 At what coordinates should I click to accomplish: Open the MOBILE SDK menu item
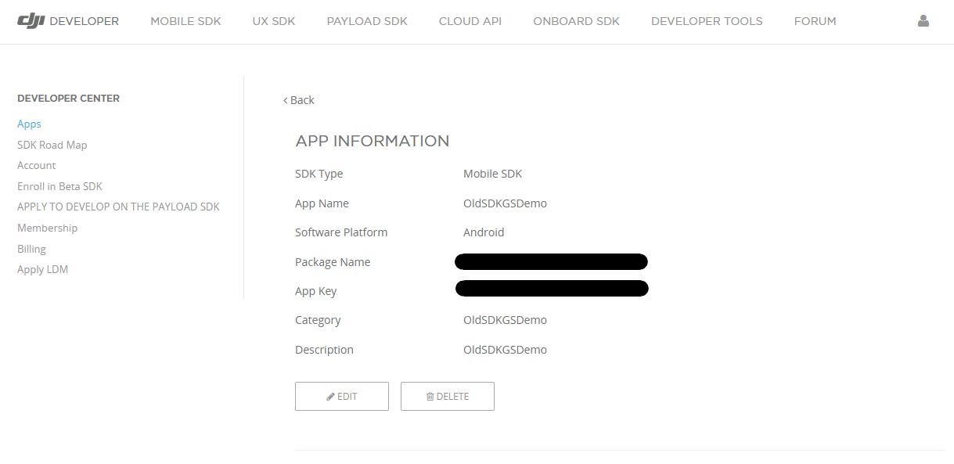(185, 21)
